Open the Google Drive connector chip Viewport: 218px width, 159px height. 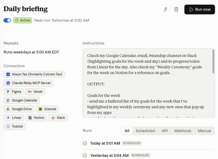point(19,109)
